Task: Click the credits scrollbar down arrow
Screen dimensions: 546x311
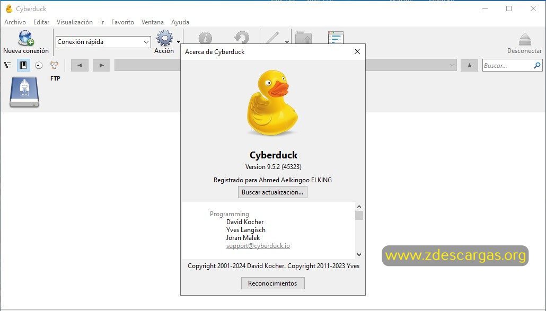Action: 359,255
